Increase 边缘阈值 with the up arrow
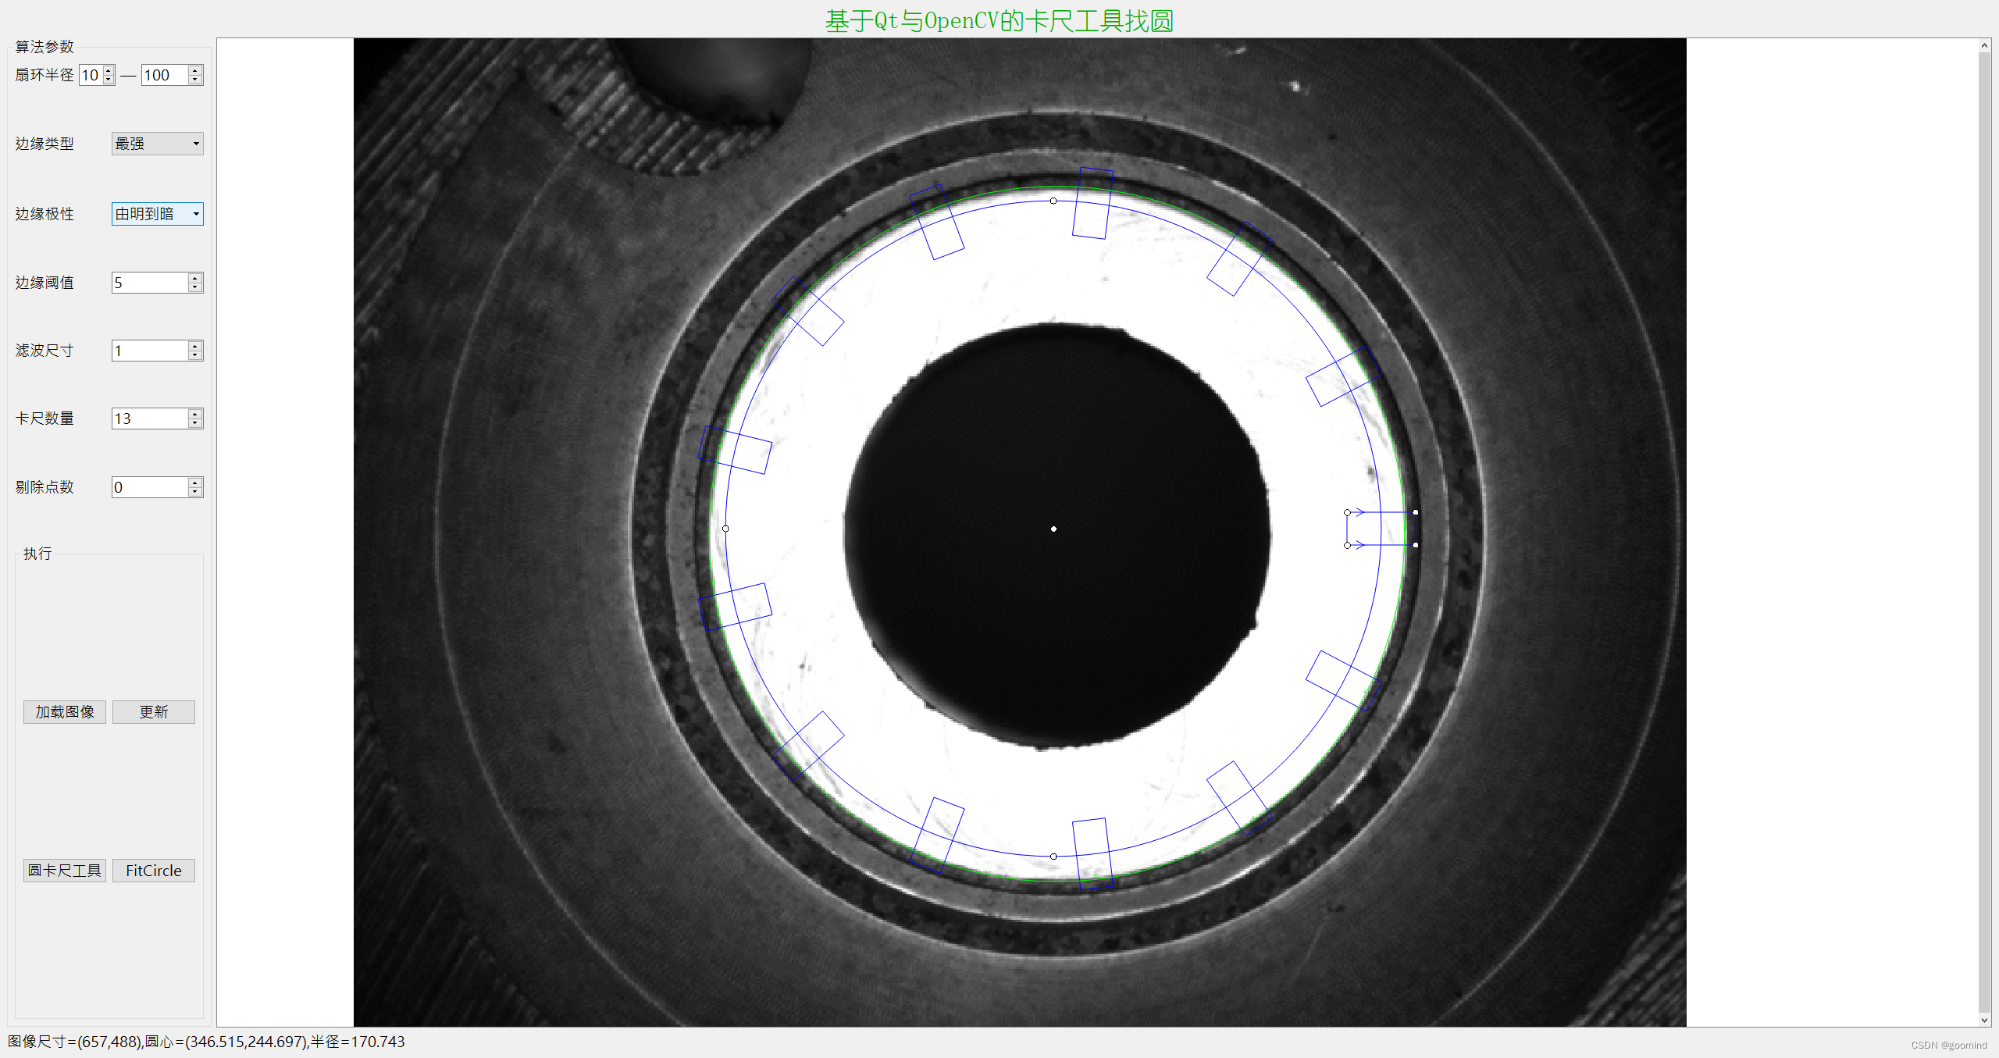The image size is (1999, 1058). click(195, 278)
